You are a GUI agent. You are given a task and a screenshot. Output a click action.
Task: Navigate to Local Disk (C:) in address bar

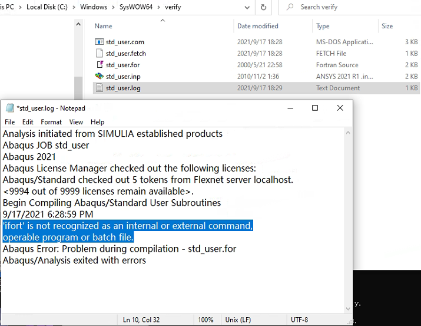point(47,7)
